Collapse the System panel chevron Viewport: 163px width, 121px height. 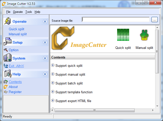pos(45,58)
